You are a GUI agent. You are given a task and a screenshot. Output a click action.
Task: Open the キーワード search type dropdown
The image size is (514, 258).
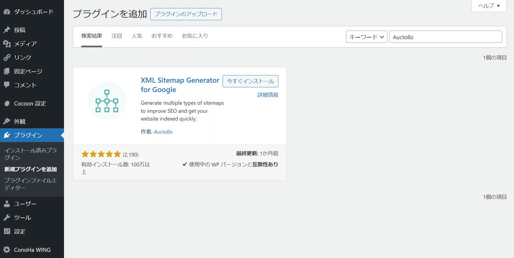click(x=367, y=37)
